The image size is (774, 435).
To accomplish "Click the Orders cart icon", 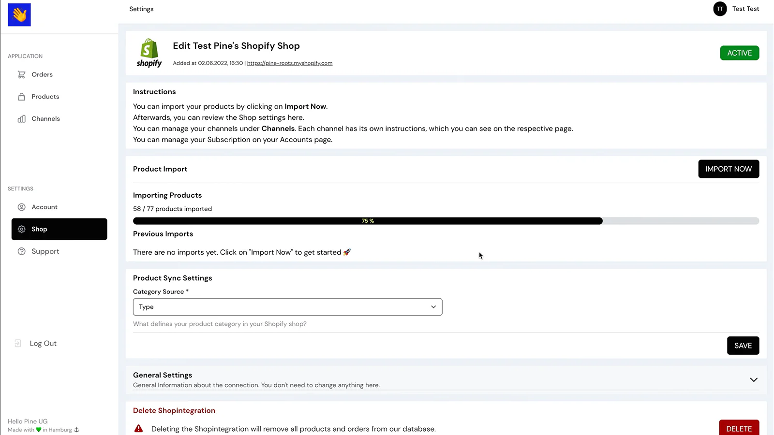I will pos(21,74).
